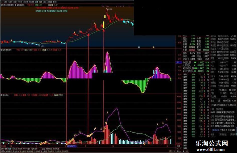Switch to 月线 monthly chart tab
The width and height of the screenshot is (237, 153).
pos(45,2)
